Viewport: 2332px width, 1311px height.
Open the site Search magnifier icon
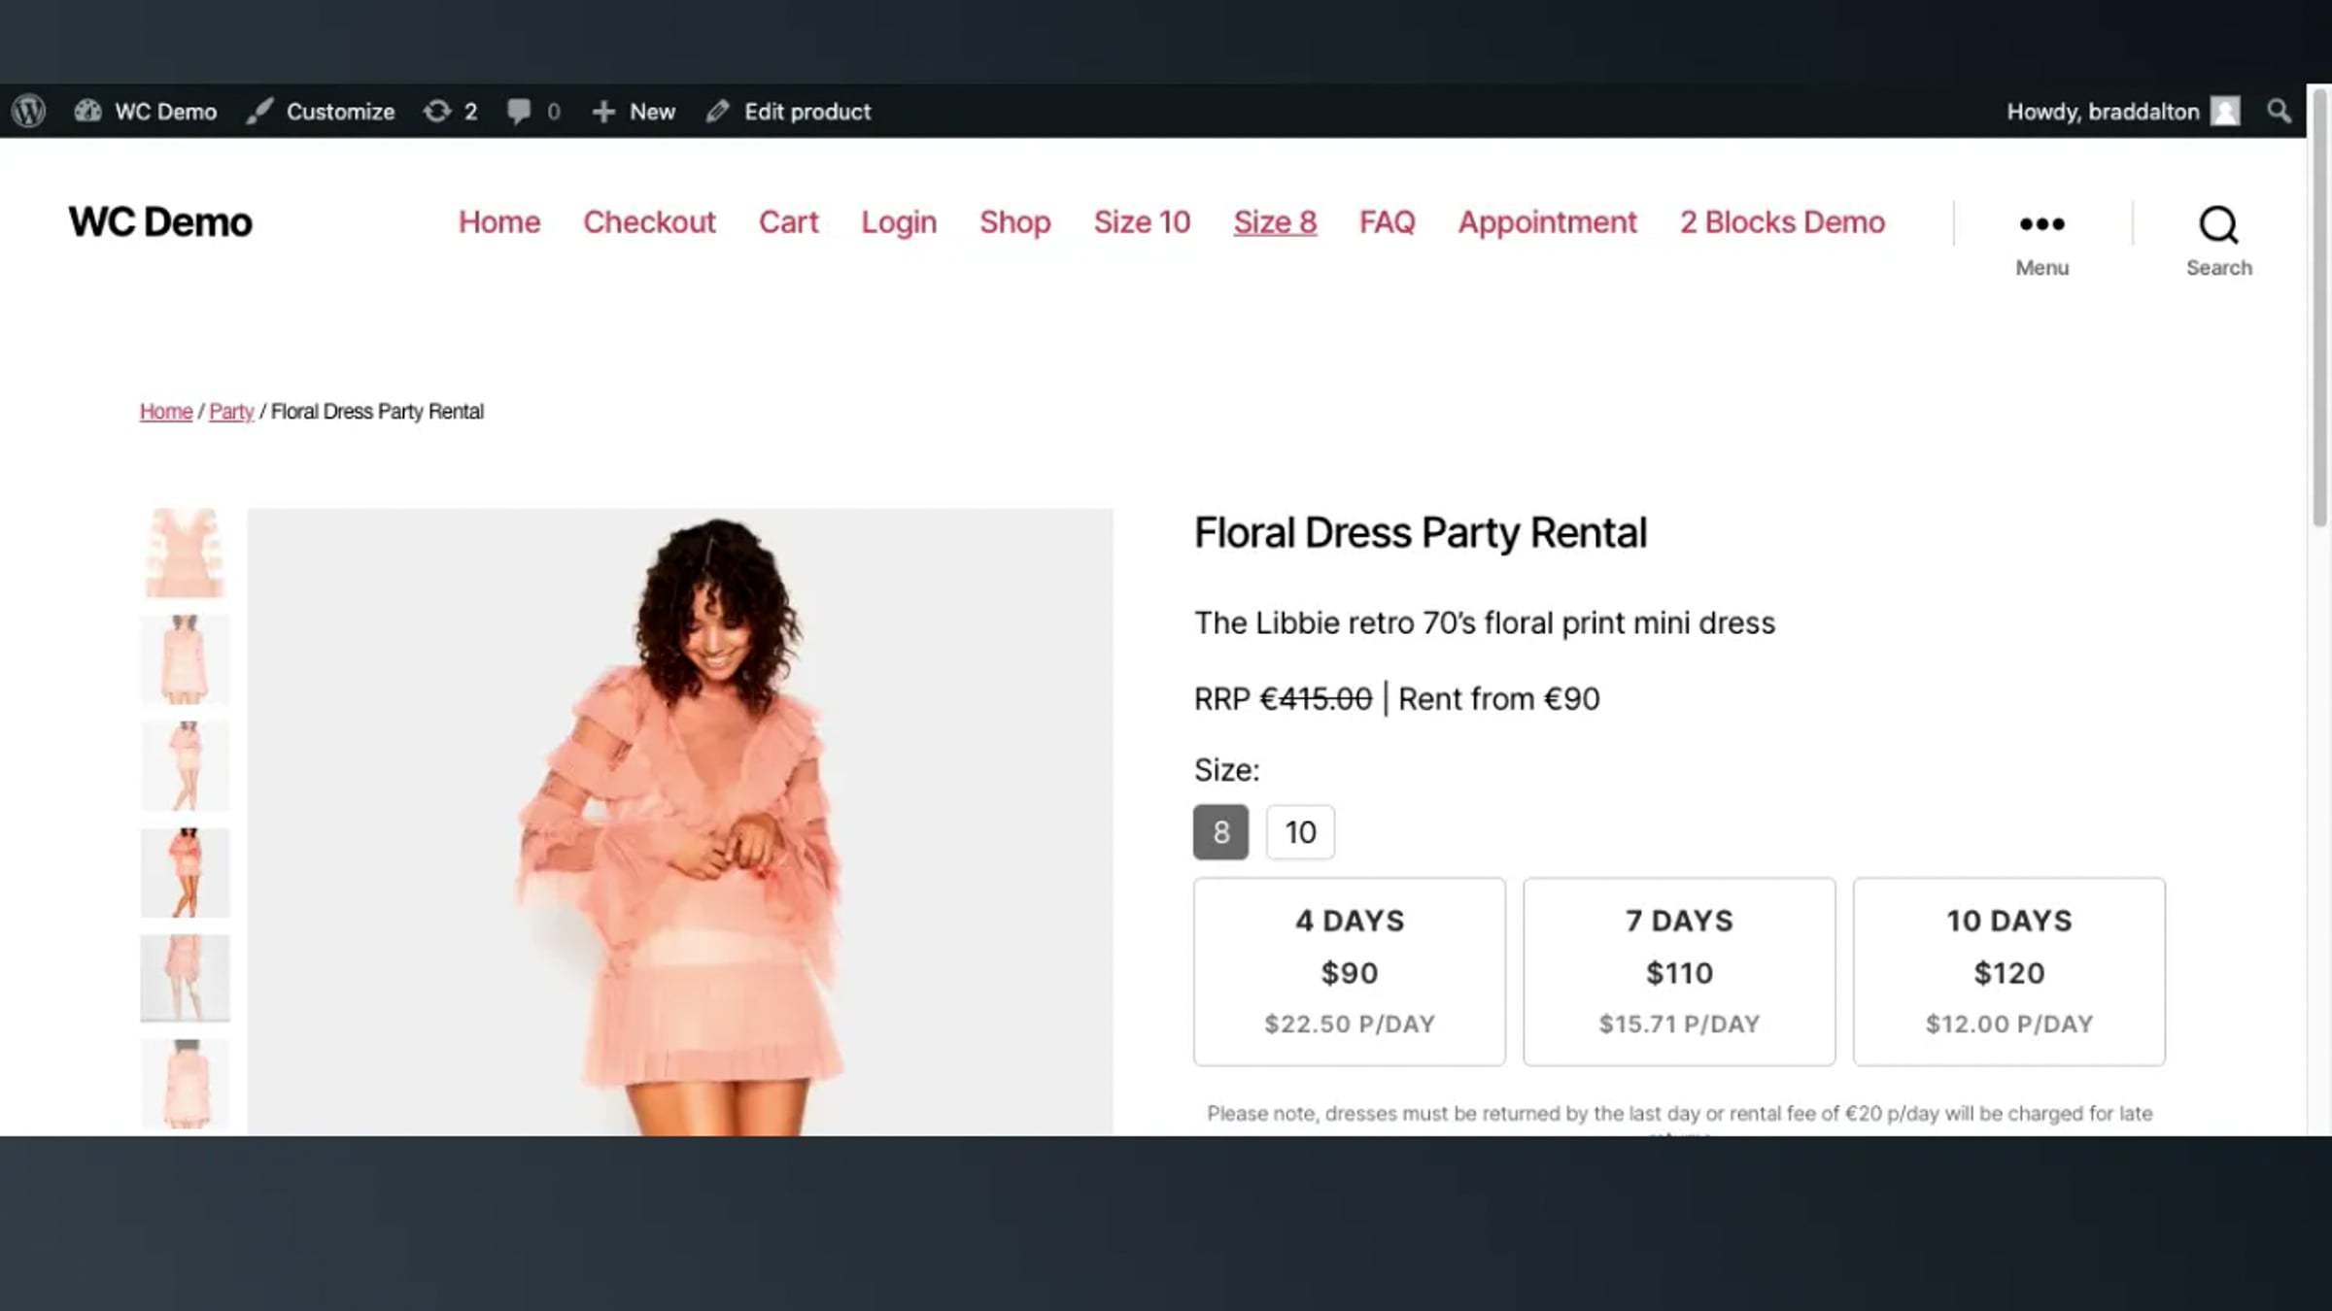point(2218,225)
